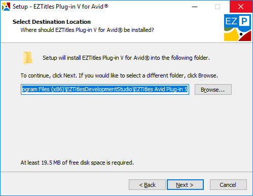Click the EZTitles setup icon in title bar
This screenshot has height=196, width=253.
[6, 7]
